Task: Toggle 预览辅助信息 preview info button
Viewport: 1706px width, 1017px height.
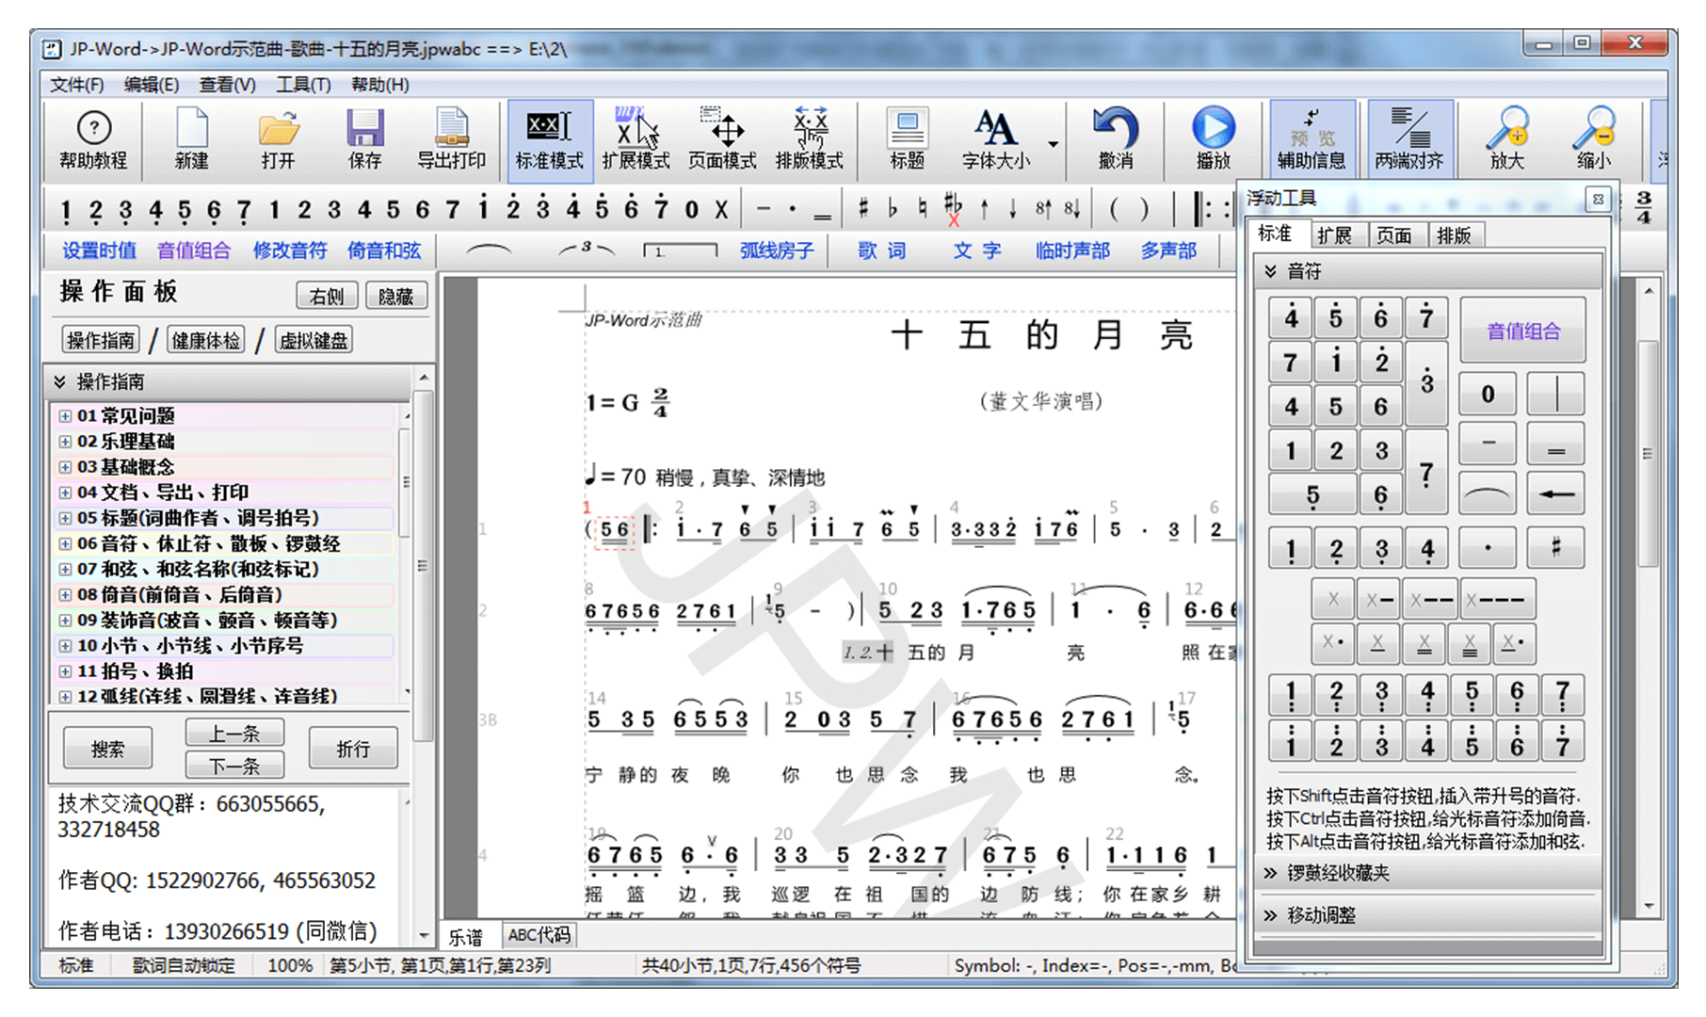Action: tap(1312, 138)
